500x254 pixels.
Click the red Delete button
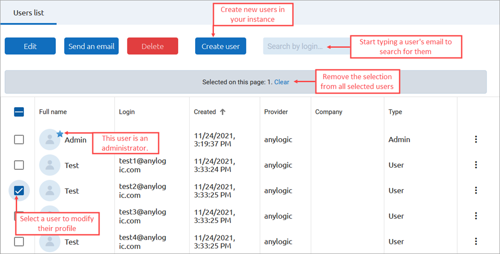[x=153, y=46]
